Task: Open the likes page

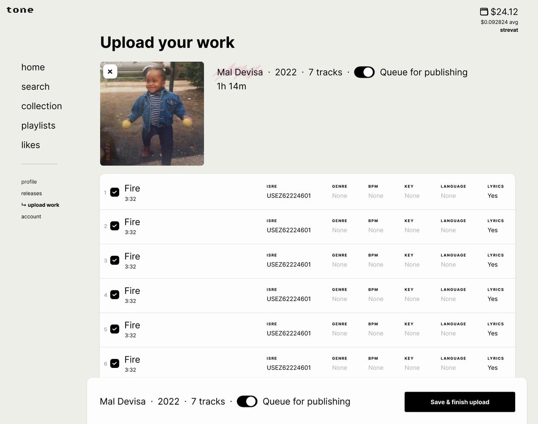Action: [30, 145]
